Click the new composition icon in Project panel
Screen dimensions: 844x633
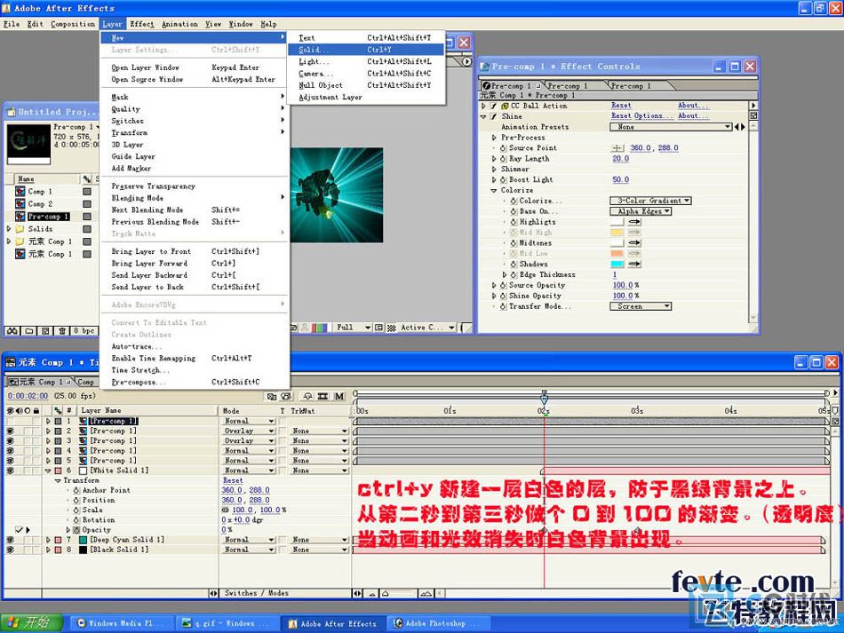tap(45, 331)
